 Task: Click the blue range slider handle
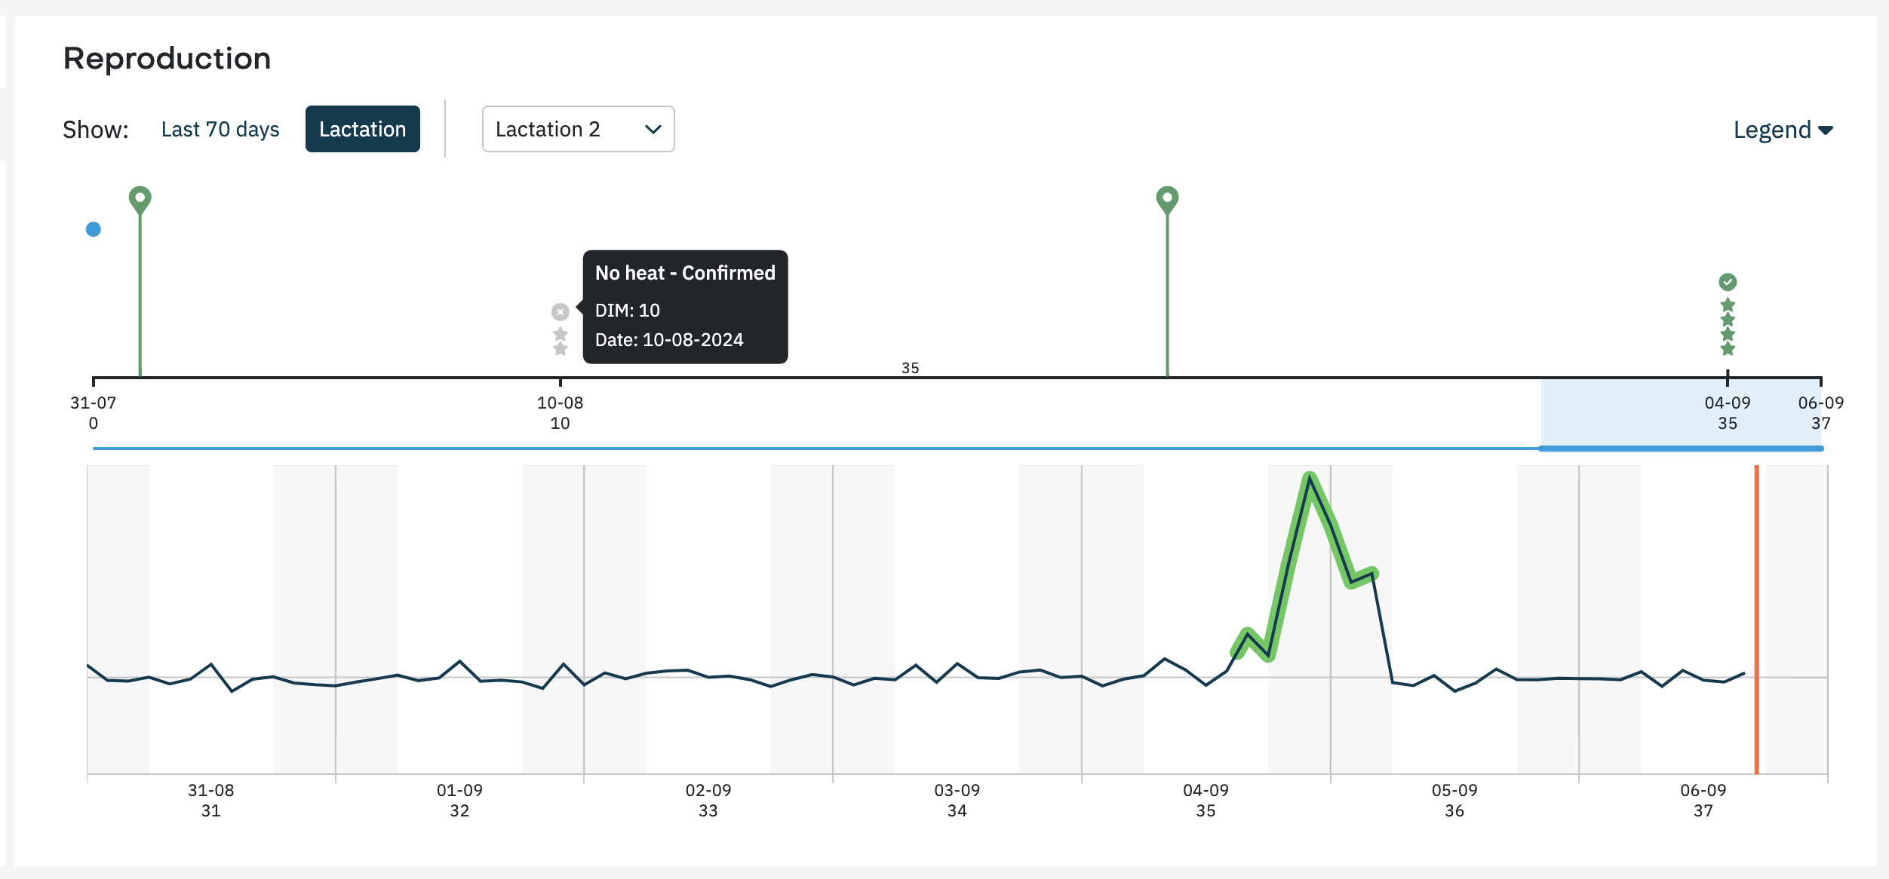[x=1681, y=449]
